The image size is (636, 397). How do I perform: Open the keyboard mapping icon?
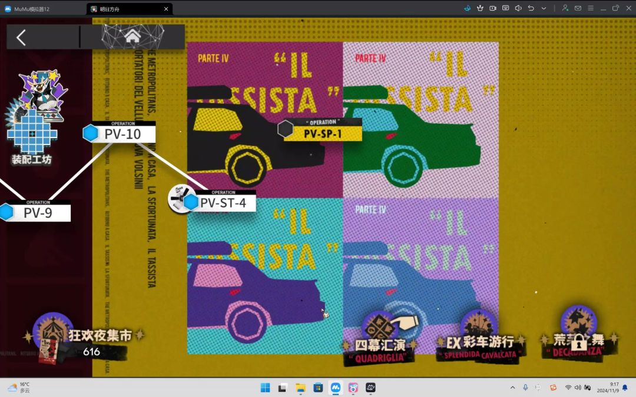tap(505, 8)
